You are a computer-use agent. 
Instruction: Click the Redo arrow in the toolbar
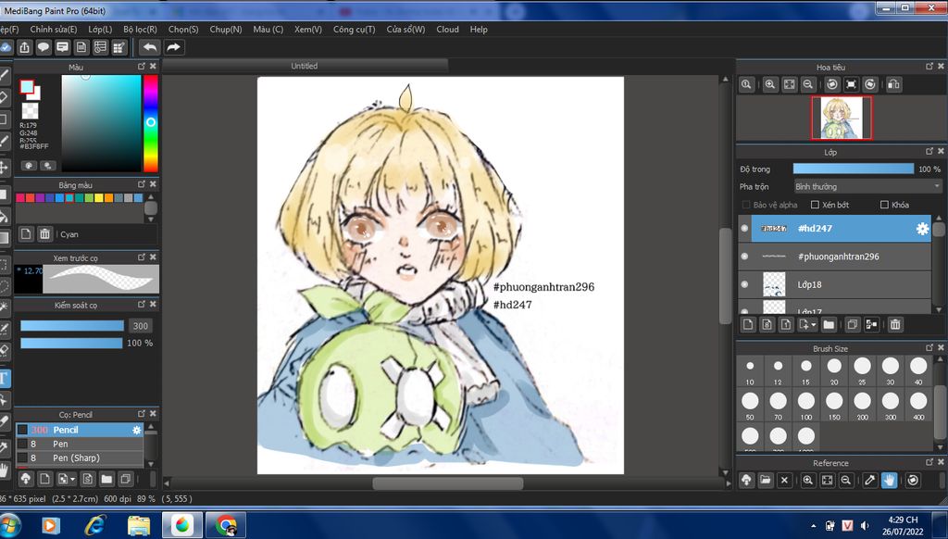point(173,47)
